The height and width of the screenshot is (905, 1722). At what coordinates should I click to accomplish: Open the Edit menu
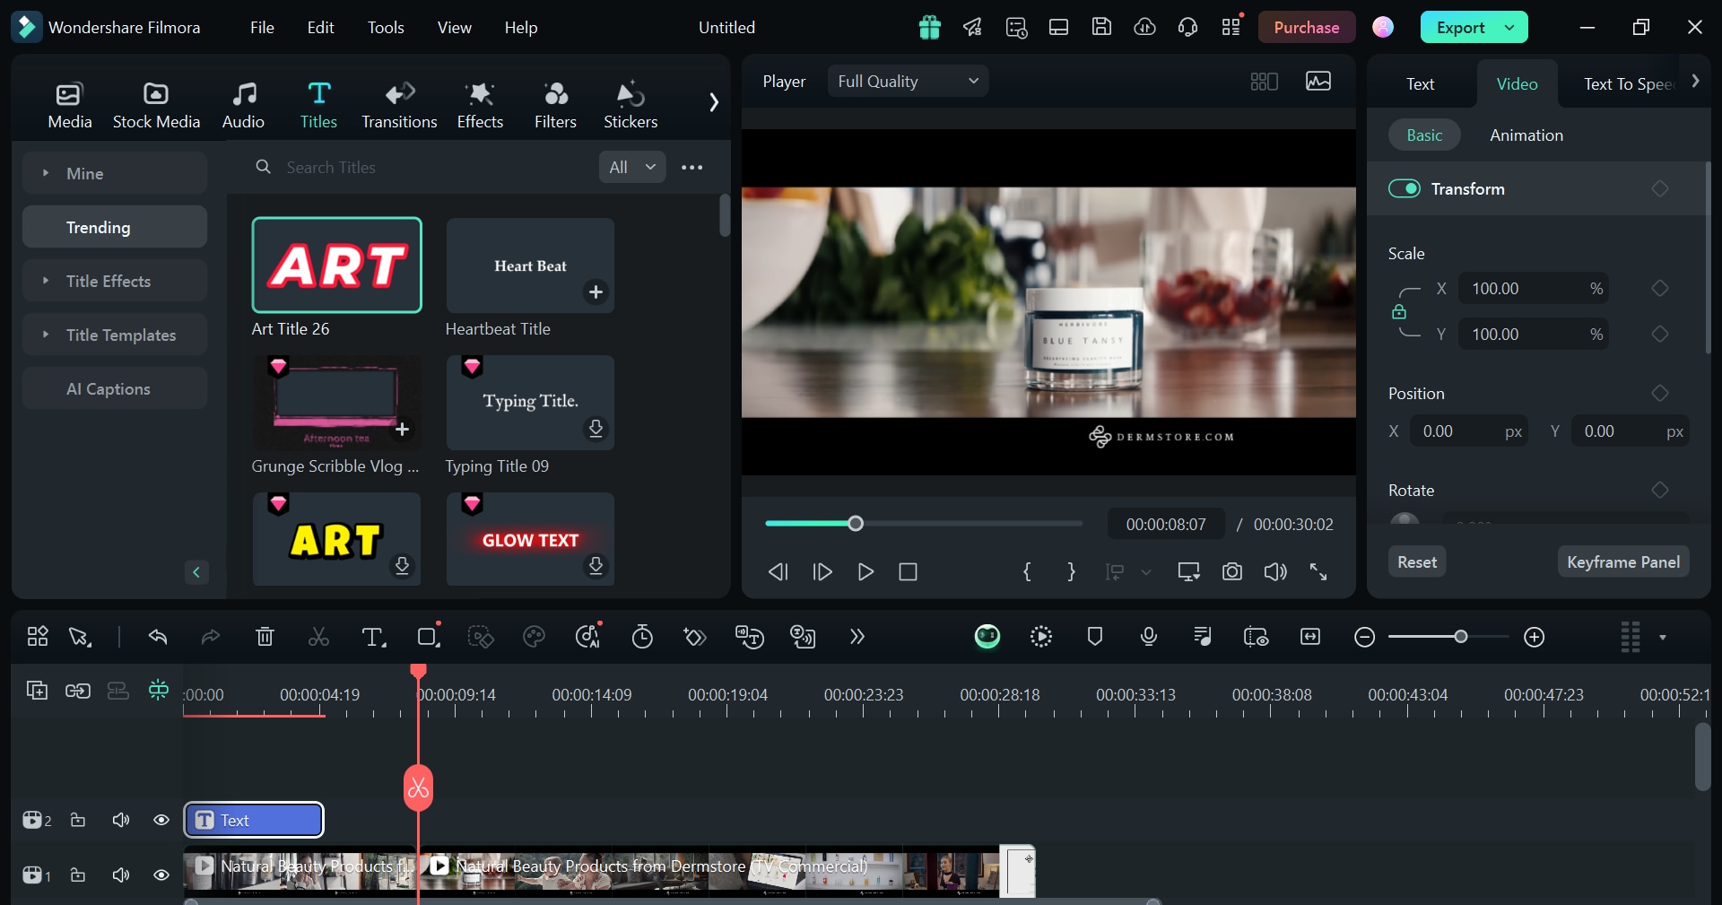point(320,27)
